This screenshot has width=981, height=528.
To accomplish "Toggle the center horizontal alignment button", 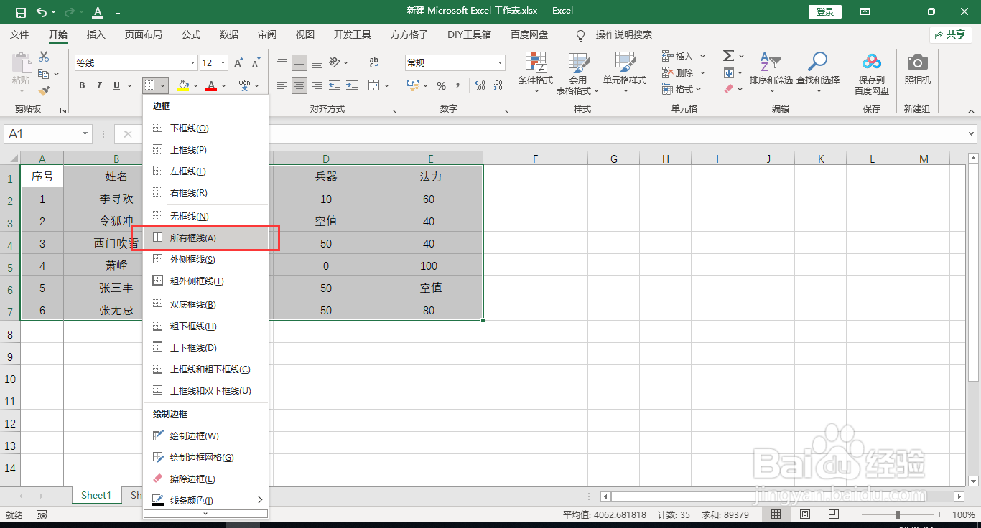I will (299, 86).
